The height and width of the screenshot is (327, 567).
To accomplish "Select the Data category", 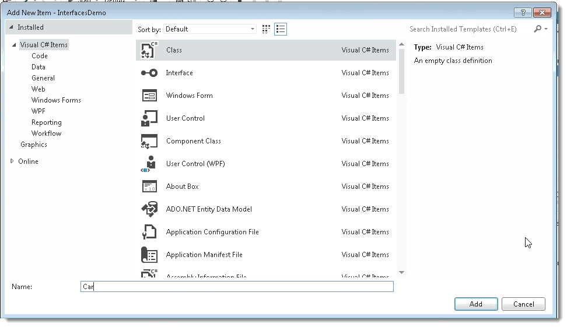I will pyautogui.click(x=38, y=67).
